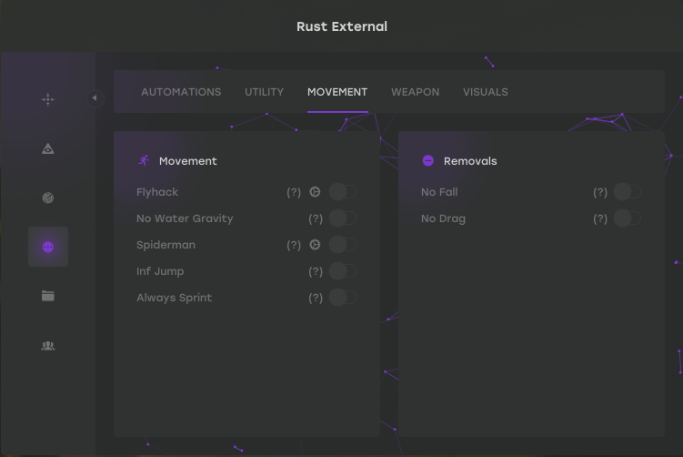Screen dimensions: 683x457
Task: Open Flyhack gear settings icon
Action: [315, 192]
